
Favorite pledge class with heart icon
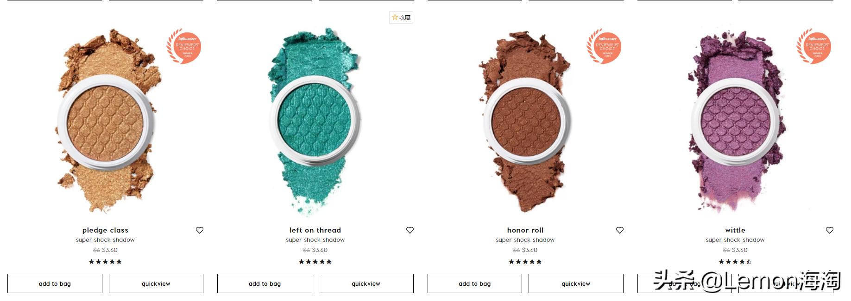[x=200, y=230]
